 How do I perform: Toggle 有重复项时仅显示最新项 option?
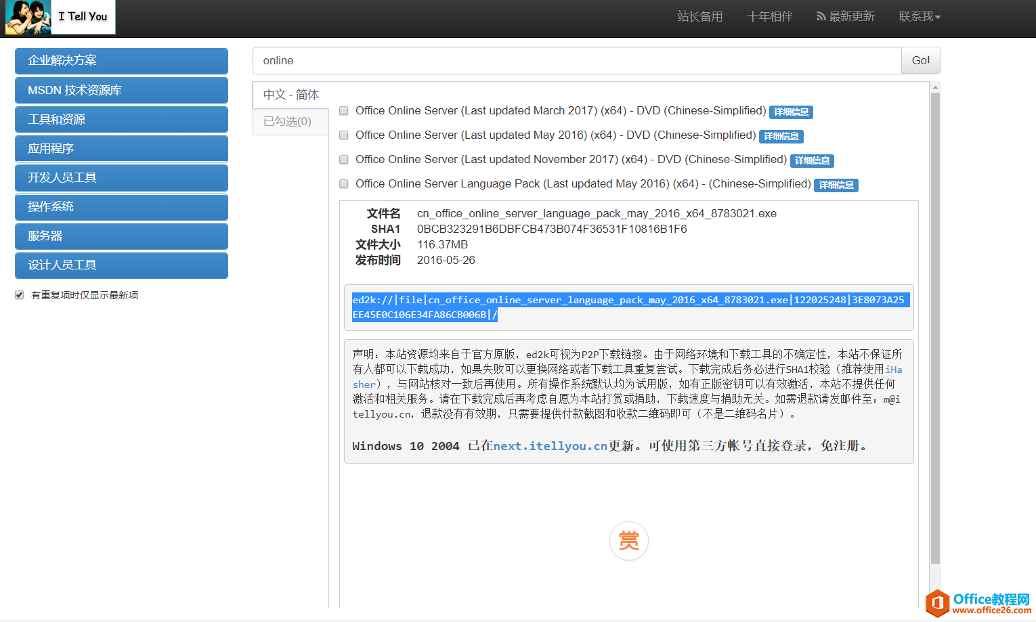click(x=19, y=294)
